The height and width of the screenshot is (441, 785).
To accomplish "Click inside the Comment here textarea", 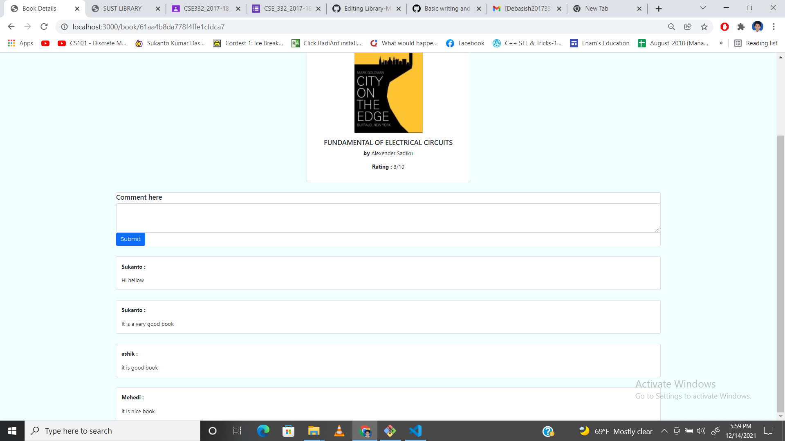I will pos(388,218).
